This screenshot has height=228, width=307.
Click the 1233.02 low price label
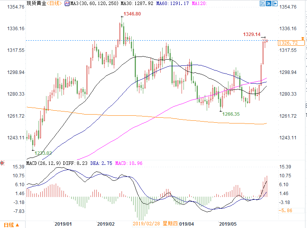tap(43, 153)
